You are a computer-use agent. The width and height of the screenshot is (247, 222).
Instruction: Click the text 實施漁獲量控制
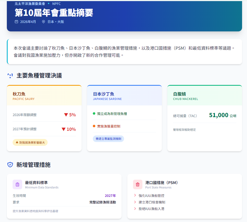pos(109,126)
